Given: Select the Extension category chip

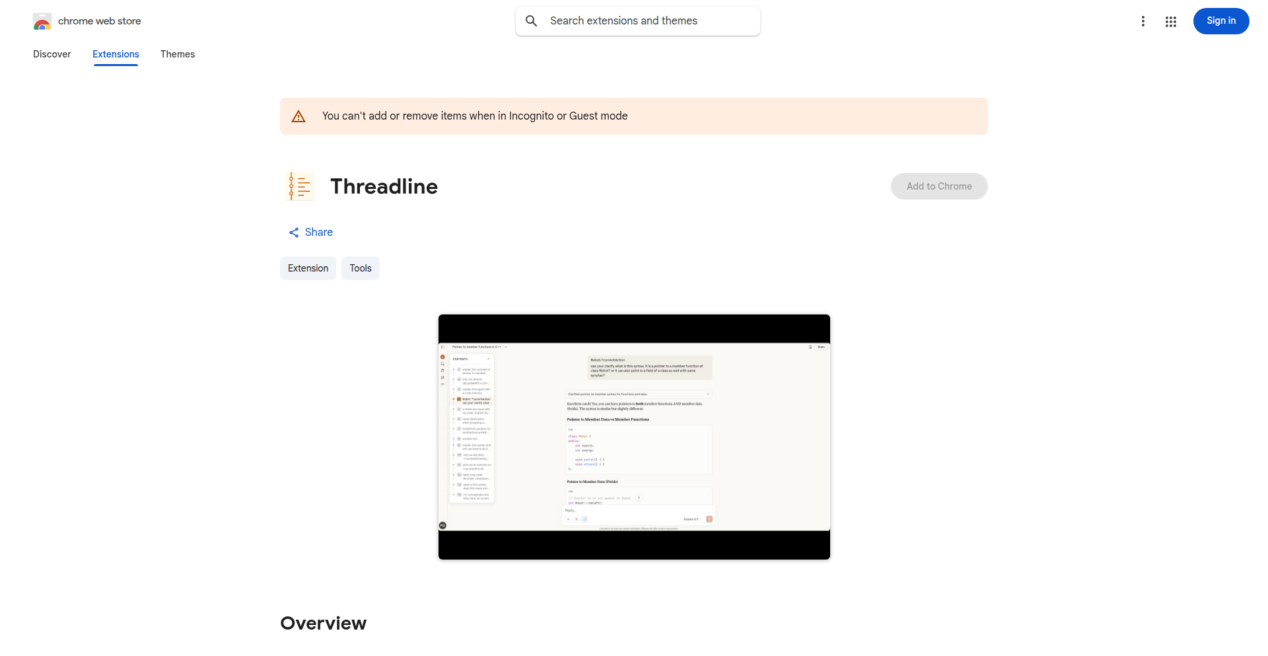Looking at the screenshot, I should pos(308,268).
